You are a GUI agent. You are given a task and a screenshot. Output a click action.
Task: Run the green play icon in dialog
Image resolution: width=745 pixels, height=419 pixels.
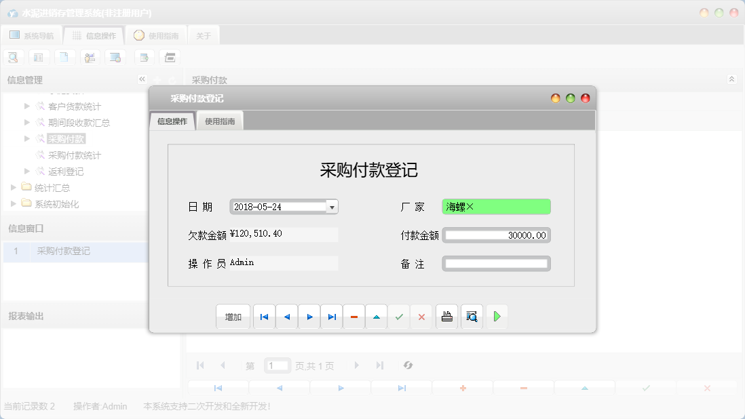[497, 317]
